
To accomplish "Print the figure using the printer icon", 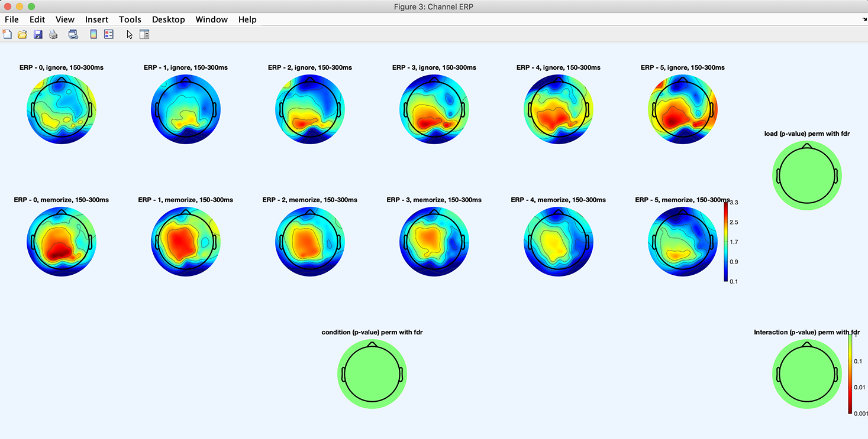I will tap(53, 34).
